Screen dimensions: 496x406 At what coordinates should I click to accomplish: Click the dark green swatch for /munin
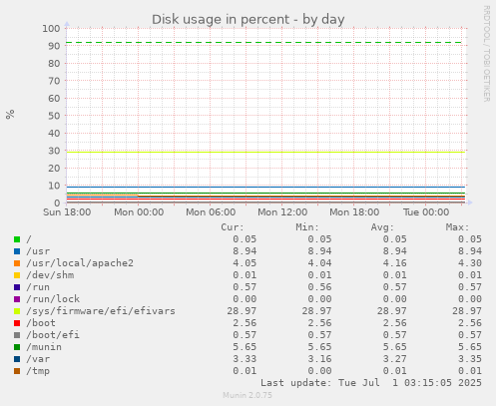[x=17, y=347]
